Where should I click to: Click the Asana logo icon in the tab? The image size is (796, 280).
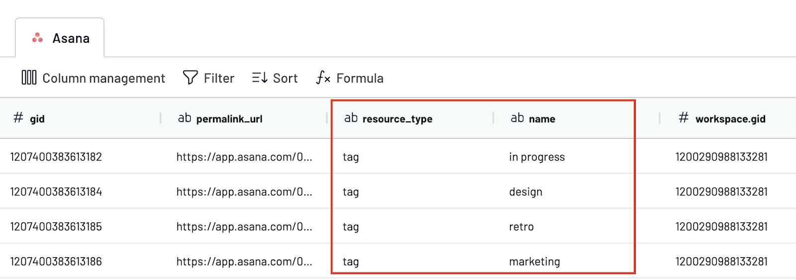tap(37, 38)
